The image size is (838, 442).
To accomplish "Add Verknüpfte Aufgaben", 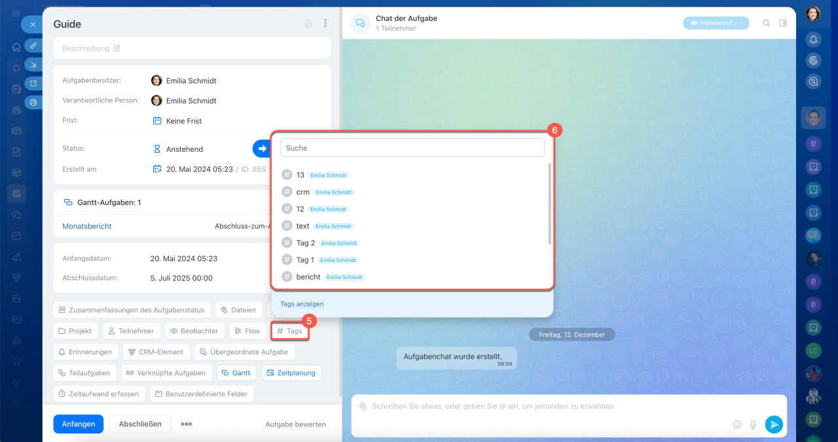I will tap(166, 373).
